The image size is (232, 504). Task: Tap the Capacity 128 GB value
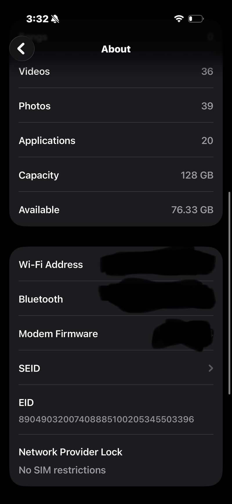pyautogui.click(x=197, y=175)
